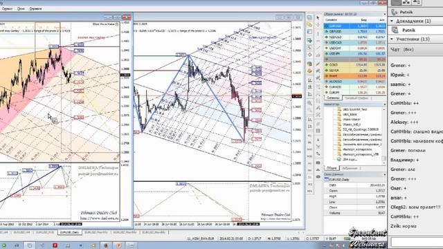Set timeframe to M30
The height and width of the screenshot is (249, 443).
click(x=309, y=156)
